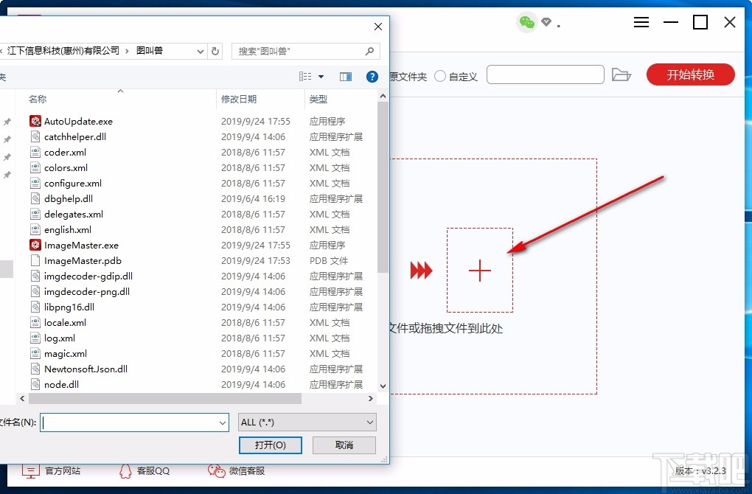The image size is (752, 494).
Task: Expand the 文件名 input field dropdown
Action: coord(223,422)
